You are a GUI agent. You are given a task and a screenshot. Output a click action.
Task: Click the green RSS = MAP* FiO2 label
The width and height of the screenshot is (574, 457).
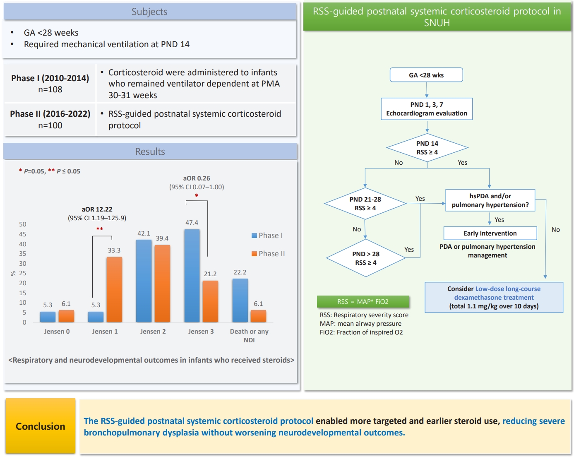pos(363,301)
